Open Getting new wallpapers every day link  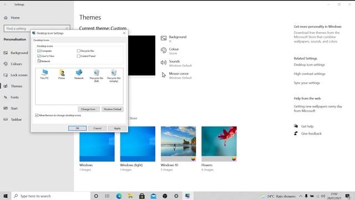point(318,108)
